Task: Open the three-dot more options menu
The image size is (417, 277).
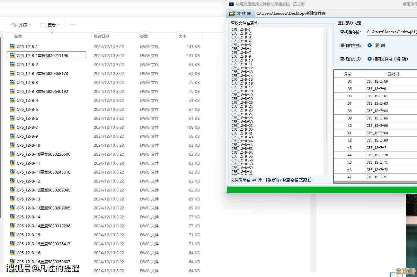Action: click(73, 25)
